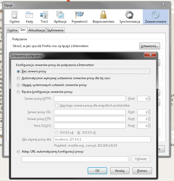Open help with the Pomoc button
Image resolution: width=174 pixels, height=181 pixels.
coord(142,170)
